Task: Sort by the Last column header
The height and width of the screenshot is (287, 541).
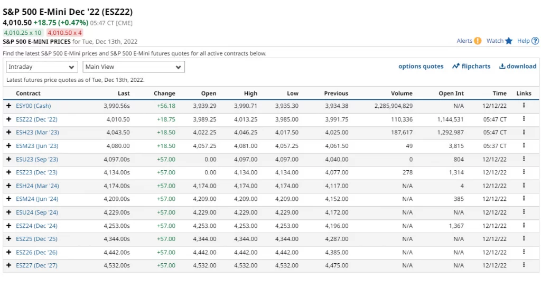Action: 124,93
